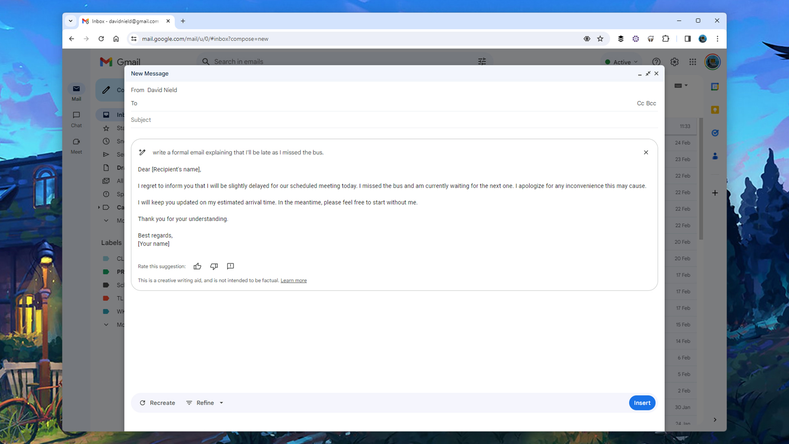
Task: Open the suggestion feedback flag icon
Action: point(230,266)
